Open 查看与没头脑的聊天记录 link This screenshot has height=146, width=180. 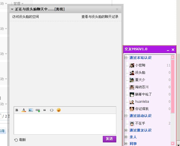pyautogui.click(x=100, y=17)
